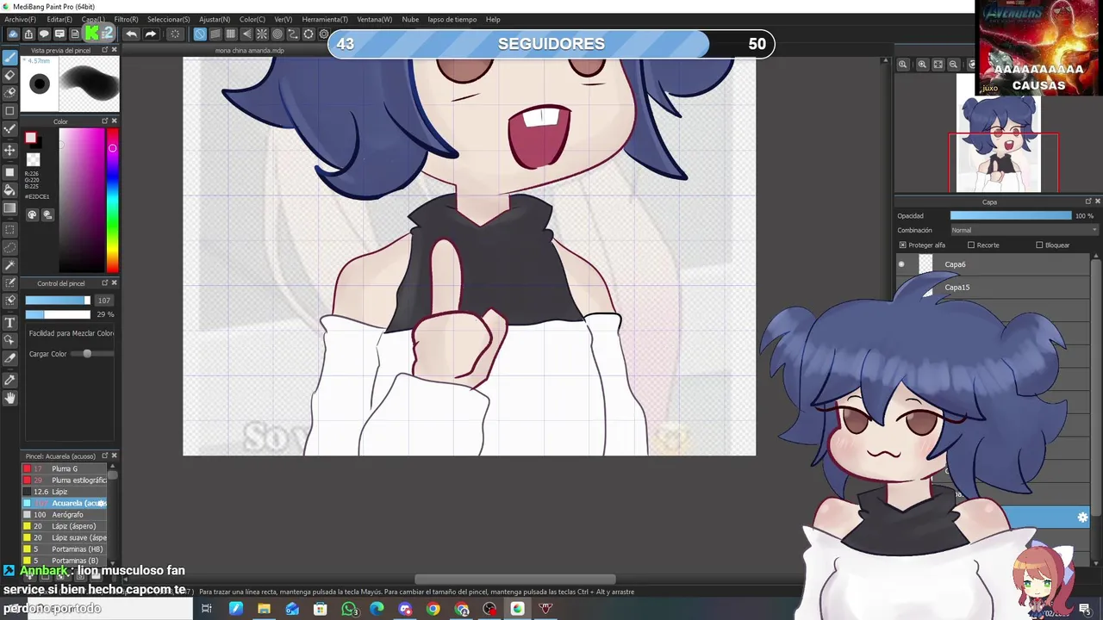Click the canvas horizontal scrollbar

click(x=515, y=580)
